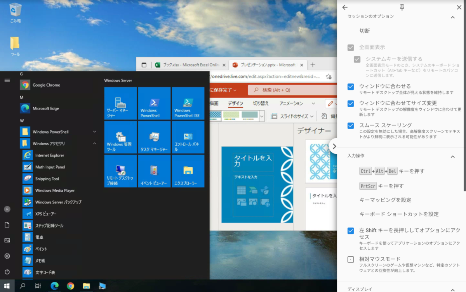Viewport: 466px width, 292px height.
Task: Open the Remote Desktop icon on the taskbar
Action: pyautogui.click(x=102, y=286)
